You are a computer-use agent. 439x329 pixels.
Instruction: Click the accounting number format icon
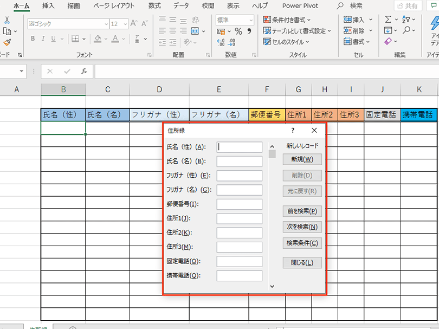(221, 31)
